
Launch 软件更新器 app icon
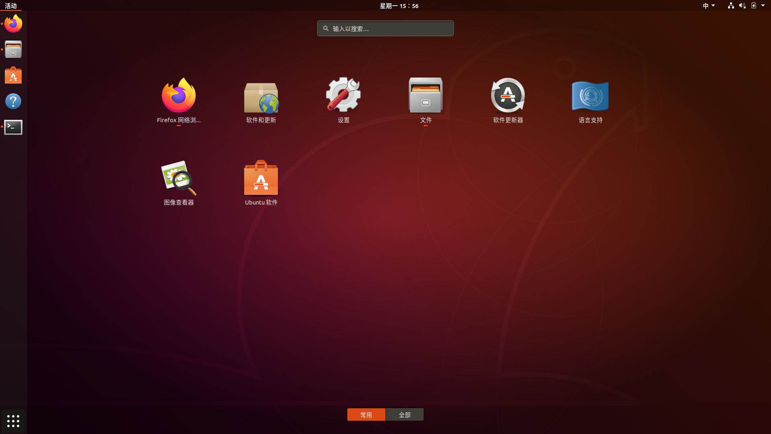[x=508, y=95]
